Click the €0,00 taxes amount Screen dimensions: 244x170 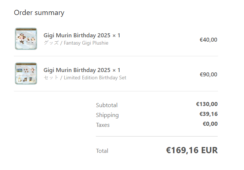pyautogui.click(x=210, y=124)
